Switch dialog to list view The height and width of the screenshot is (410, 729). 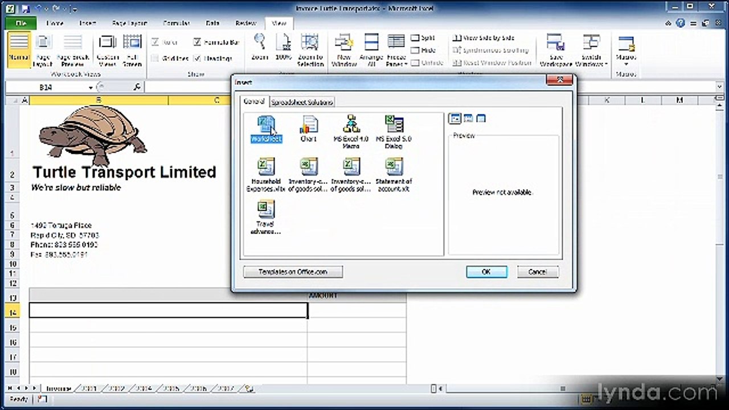(468, 118)
